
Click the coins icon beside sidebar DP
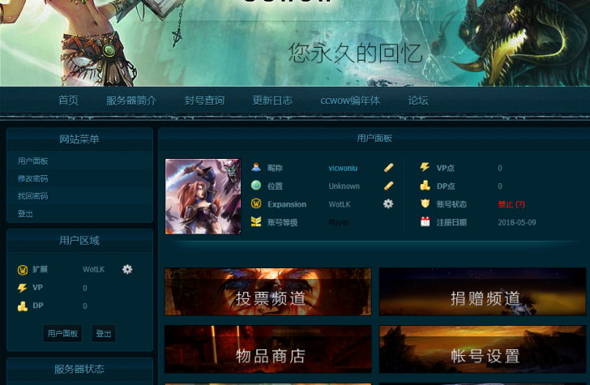(23, 306)
